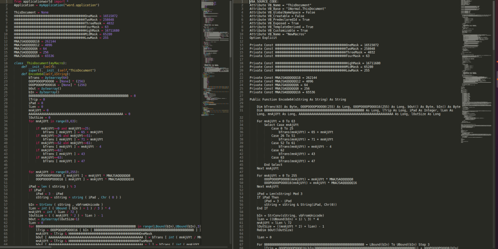Click the left pane vertical scrollbar
The image size is (498, 249).
[231, 29]
